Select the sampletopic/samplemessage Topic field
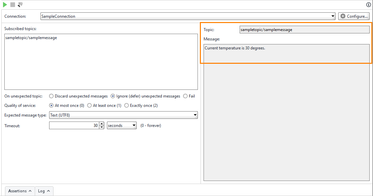This screenshot has width=373, height=196. click(x=304, y=29)
